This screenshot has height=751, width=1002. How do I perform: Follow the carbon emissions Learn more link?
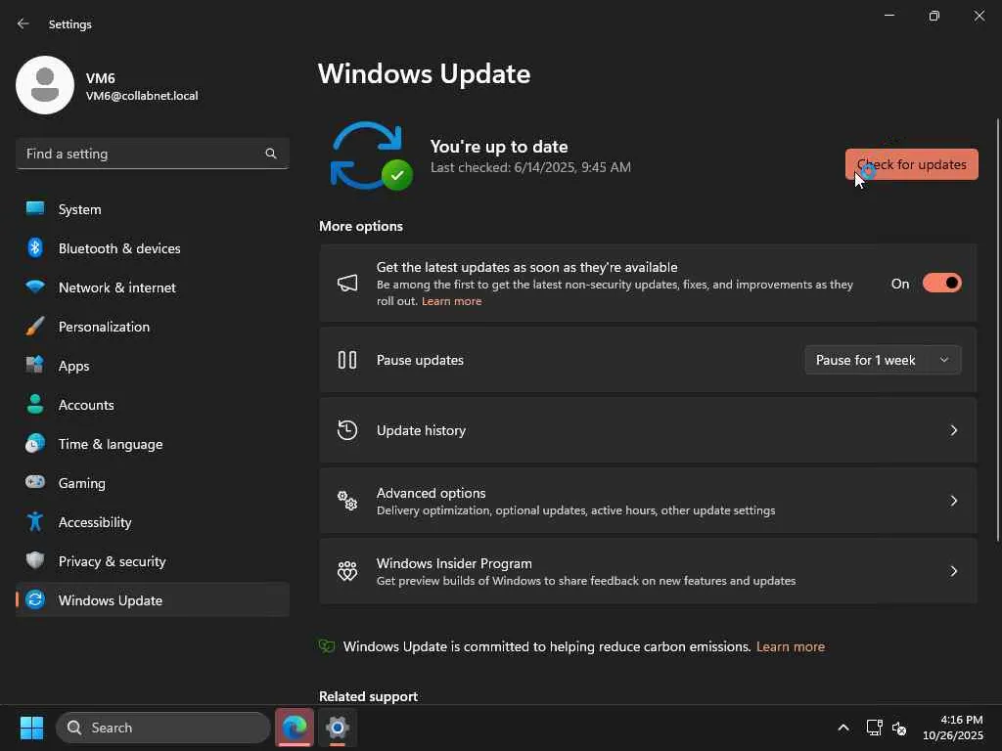(x=790, y=646)
